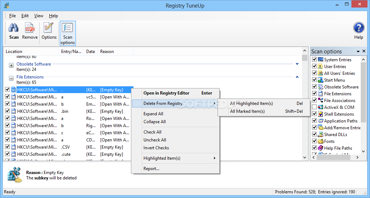Click the File Extensions document icon in Scan options

[321, 93]
